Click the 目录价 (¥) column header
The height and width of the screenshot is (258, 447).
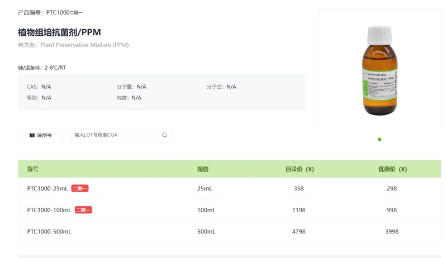[x=299, y=169]
